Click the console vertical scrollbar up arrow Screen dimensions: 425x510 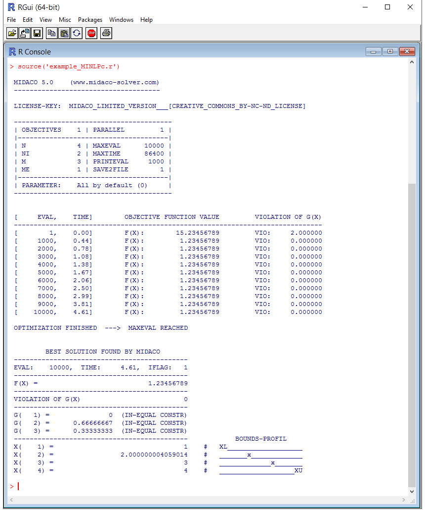[412, 62]
